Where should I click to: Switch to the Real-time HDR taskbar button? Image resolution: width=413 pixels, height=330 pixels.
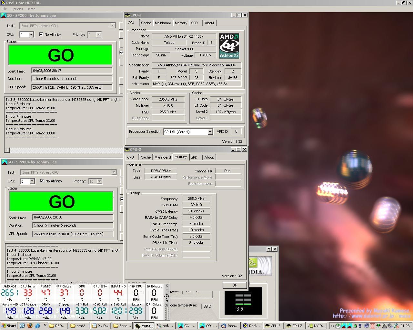[x=252, y=326]
